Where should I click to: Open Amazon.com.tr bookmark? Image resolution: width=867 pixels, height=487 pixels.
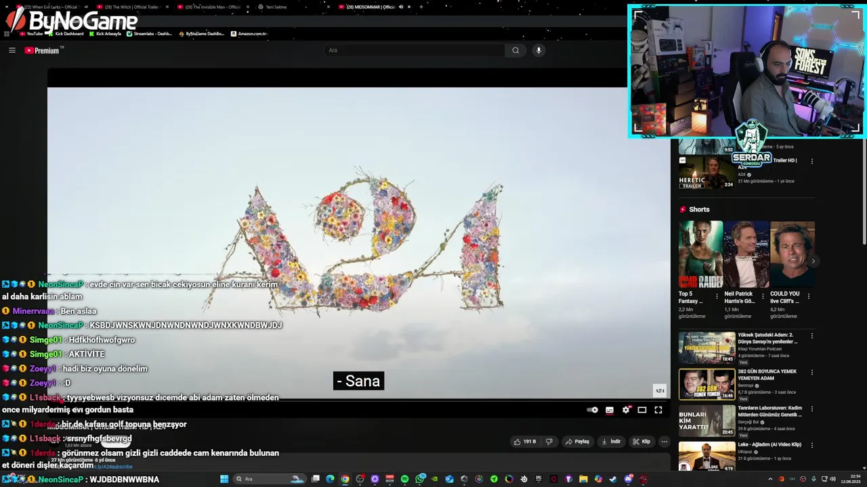pos(249,34)
